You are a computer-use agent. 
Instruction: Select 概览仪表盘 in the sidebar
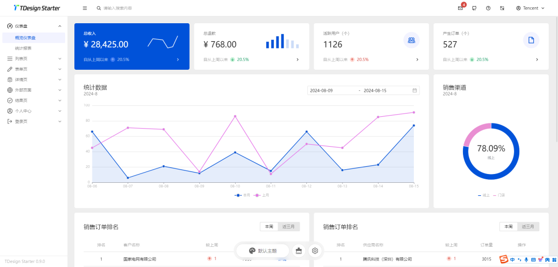click(x=25, y=38)
